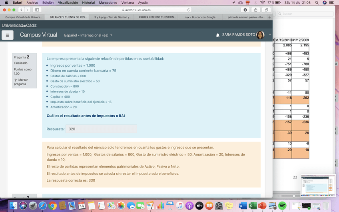Expand the Español - Internacional language dropdown

tap(88, 35)
